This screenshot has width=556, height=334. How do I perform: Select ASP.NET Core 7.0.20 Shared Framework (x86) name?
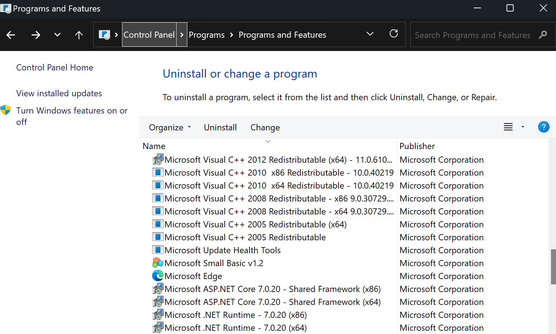click(x=273, y=289)
